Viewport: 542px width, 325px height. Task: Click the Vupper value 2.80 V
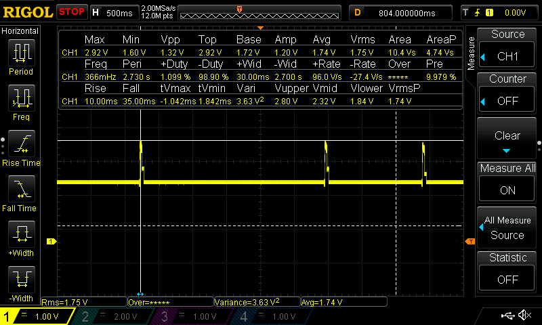(x=286, y=102)
